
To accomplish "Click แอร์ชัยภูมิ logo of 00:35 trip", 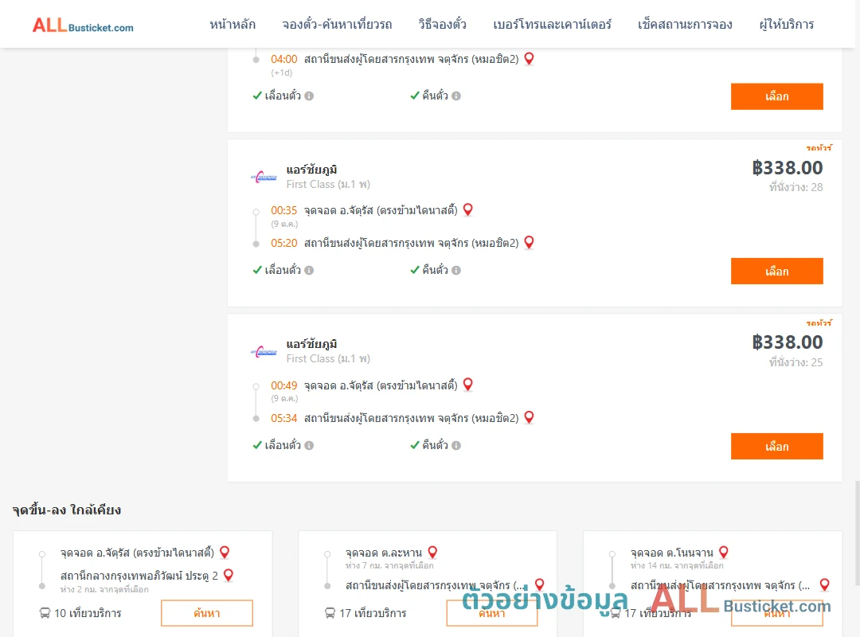I will 264,177.
